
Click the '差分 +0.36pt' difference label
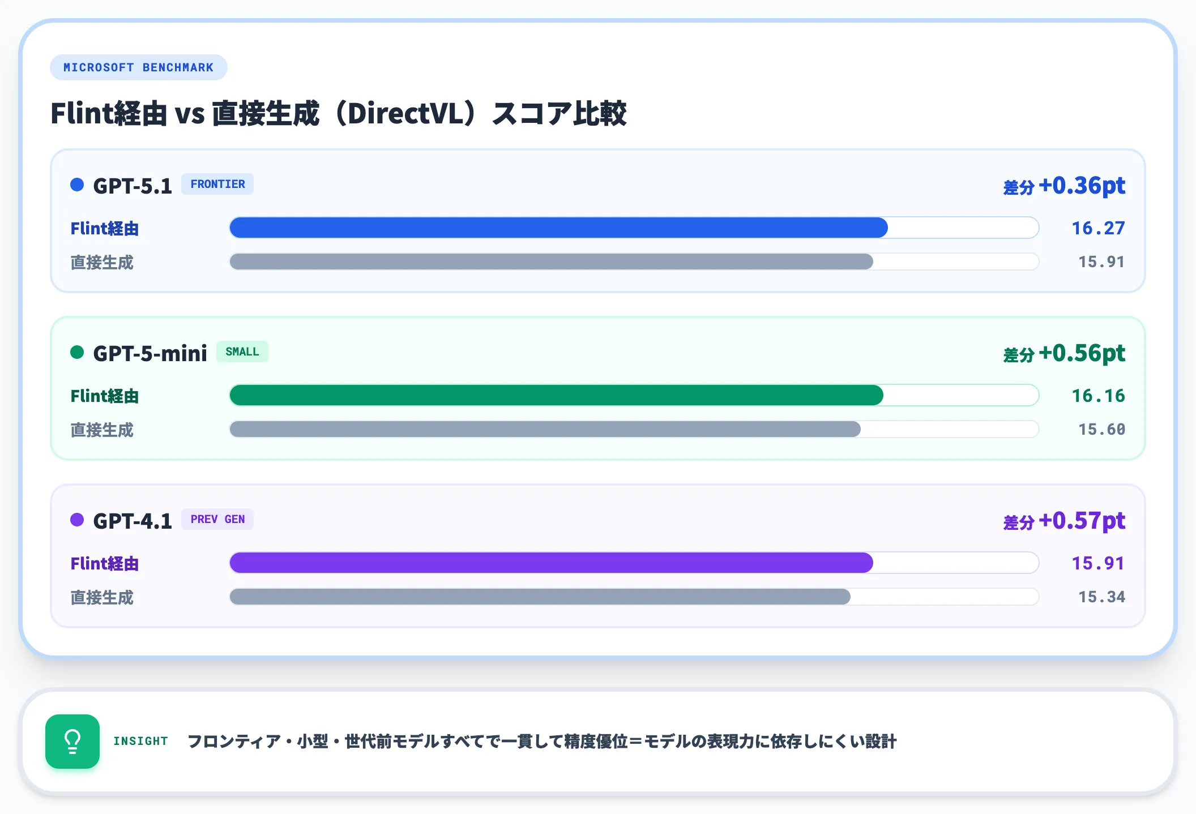pyautogui.click(x=1064, y=186)
